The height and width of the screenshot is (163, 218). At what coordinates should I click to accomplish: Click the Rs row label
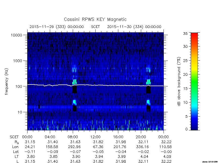click(x=17, y=142)
